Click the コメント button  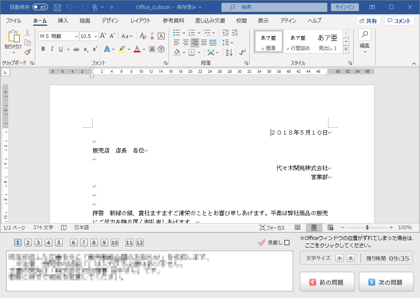(x=399, y=20)
